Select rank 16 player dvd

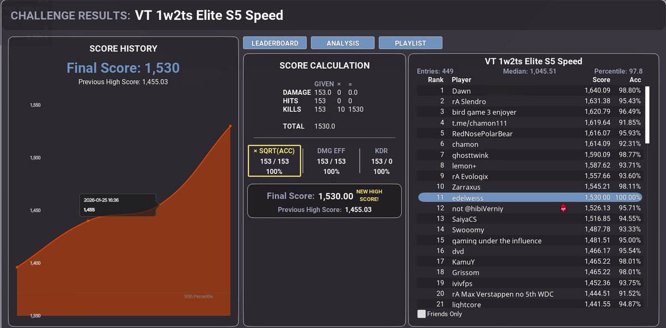pyautogui.click(x=530, y=251)
